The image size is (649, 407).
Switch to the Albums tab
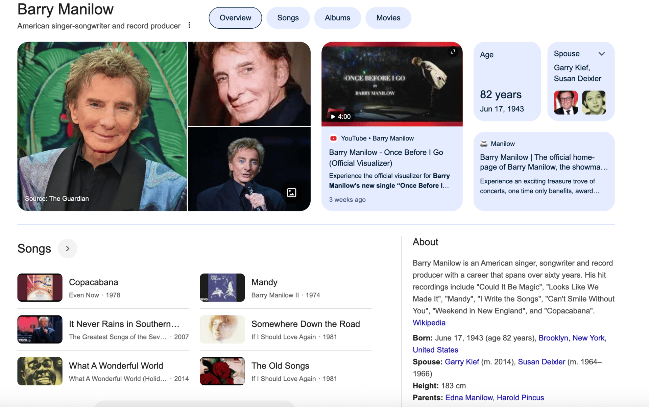click(x=337, y=18)
